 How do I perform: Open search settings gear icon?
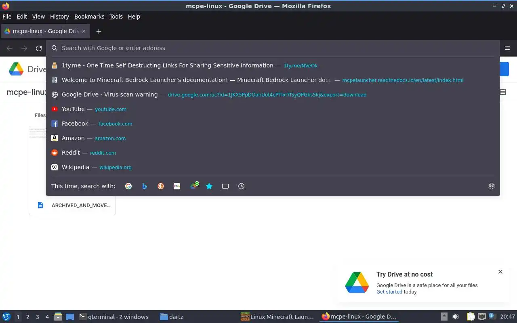[x=492, y=186]
